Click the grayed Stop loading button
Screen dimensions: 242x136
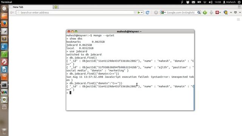[156, 12]
